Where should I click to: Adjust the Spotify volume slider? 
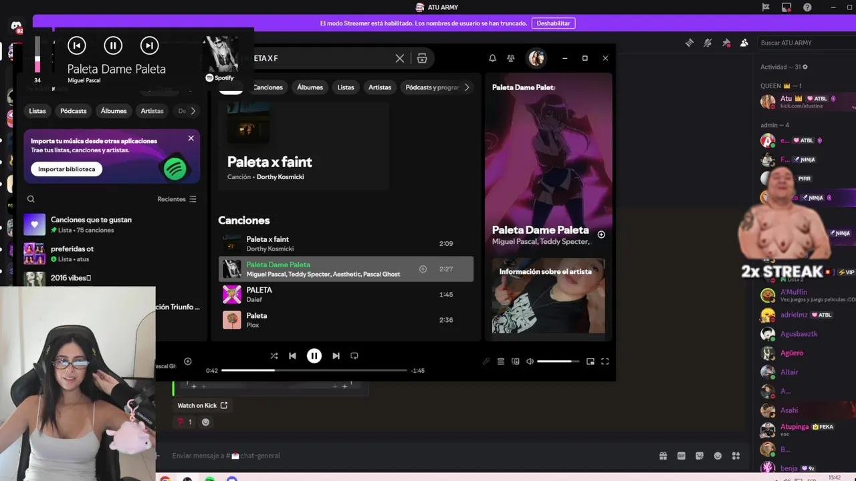point(558,361)
